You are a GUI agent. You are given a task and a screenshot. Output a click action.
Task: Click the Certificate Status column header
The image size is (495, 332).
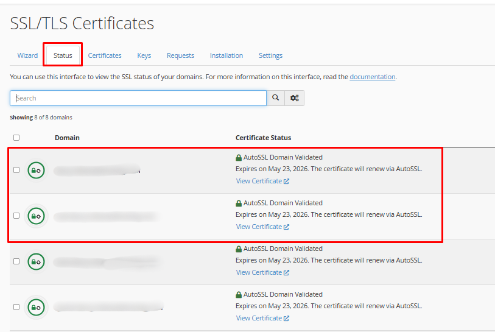pyautogui.click(x=263, y=138)
